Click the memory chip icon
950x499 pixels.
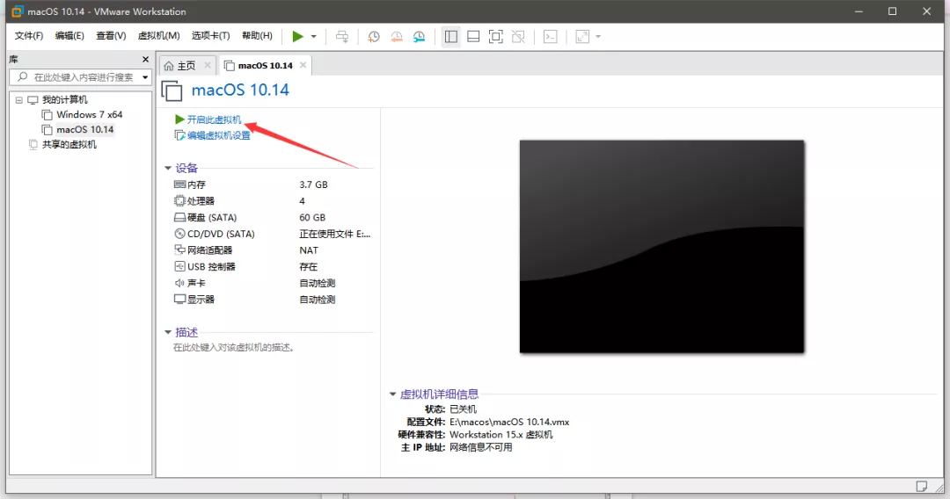coord(179,184)
